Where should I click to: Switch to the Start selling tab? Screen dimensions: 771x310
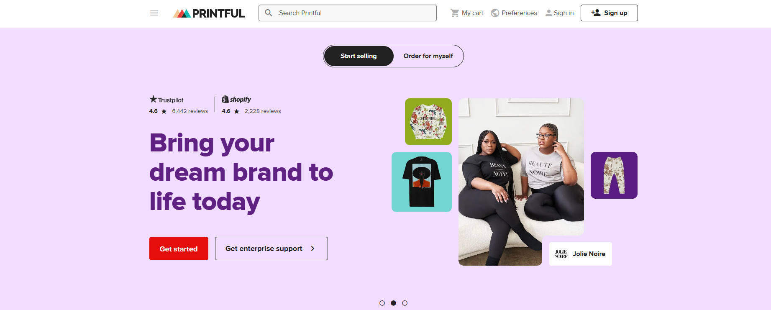click(359, 56)
